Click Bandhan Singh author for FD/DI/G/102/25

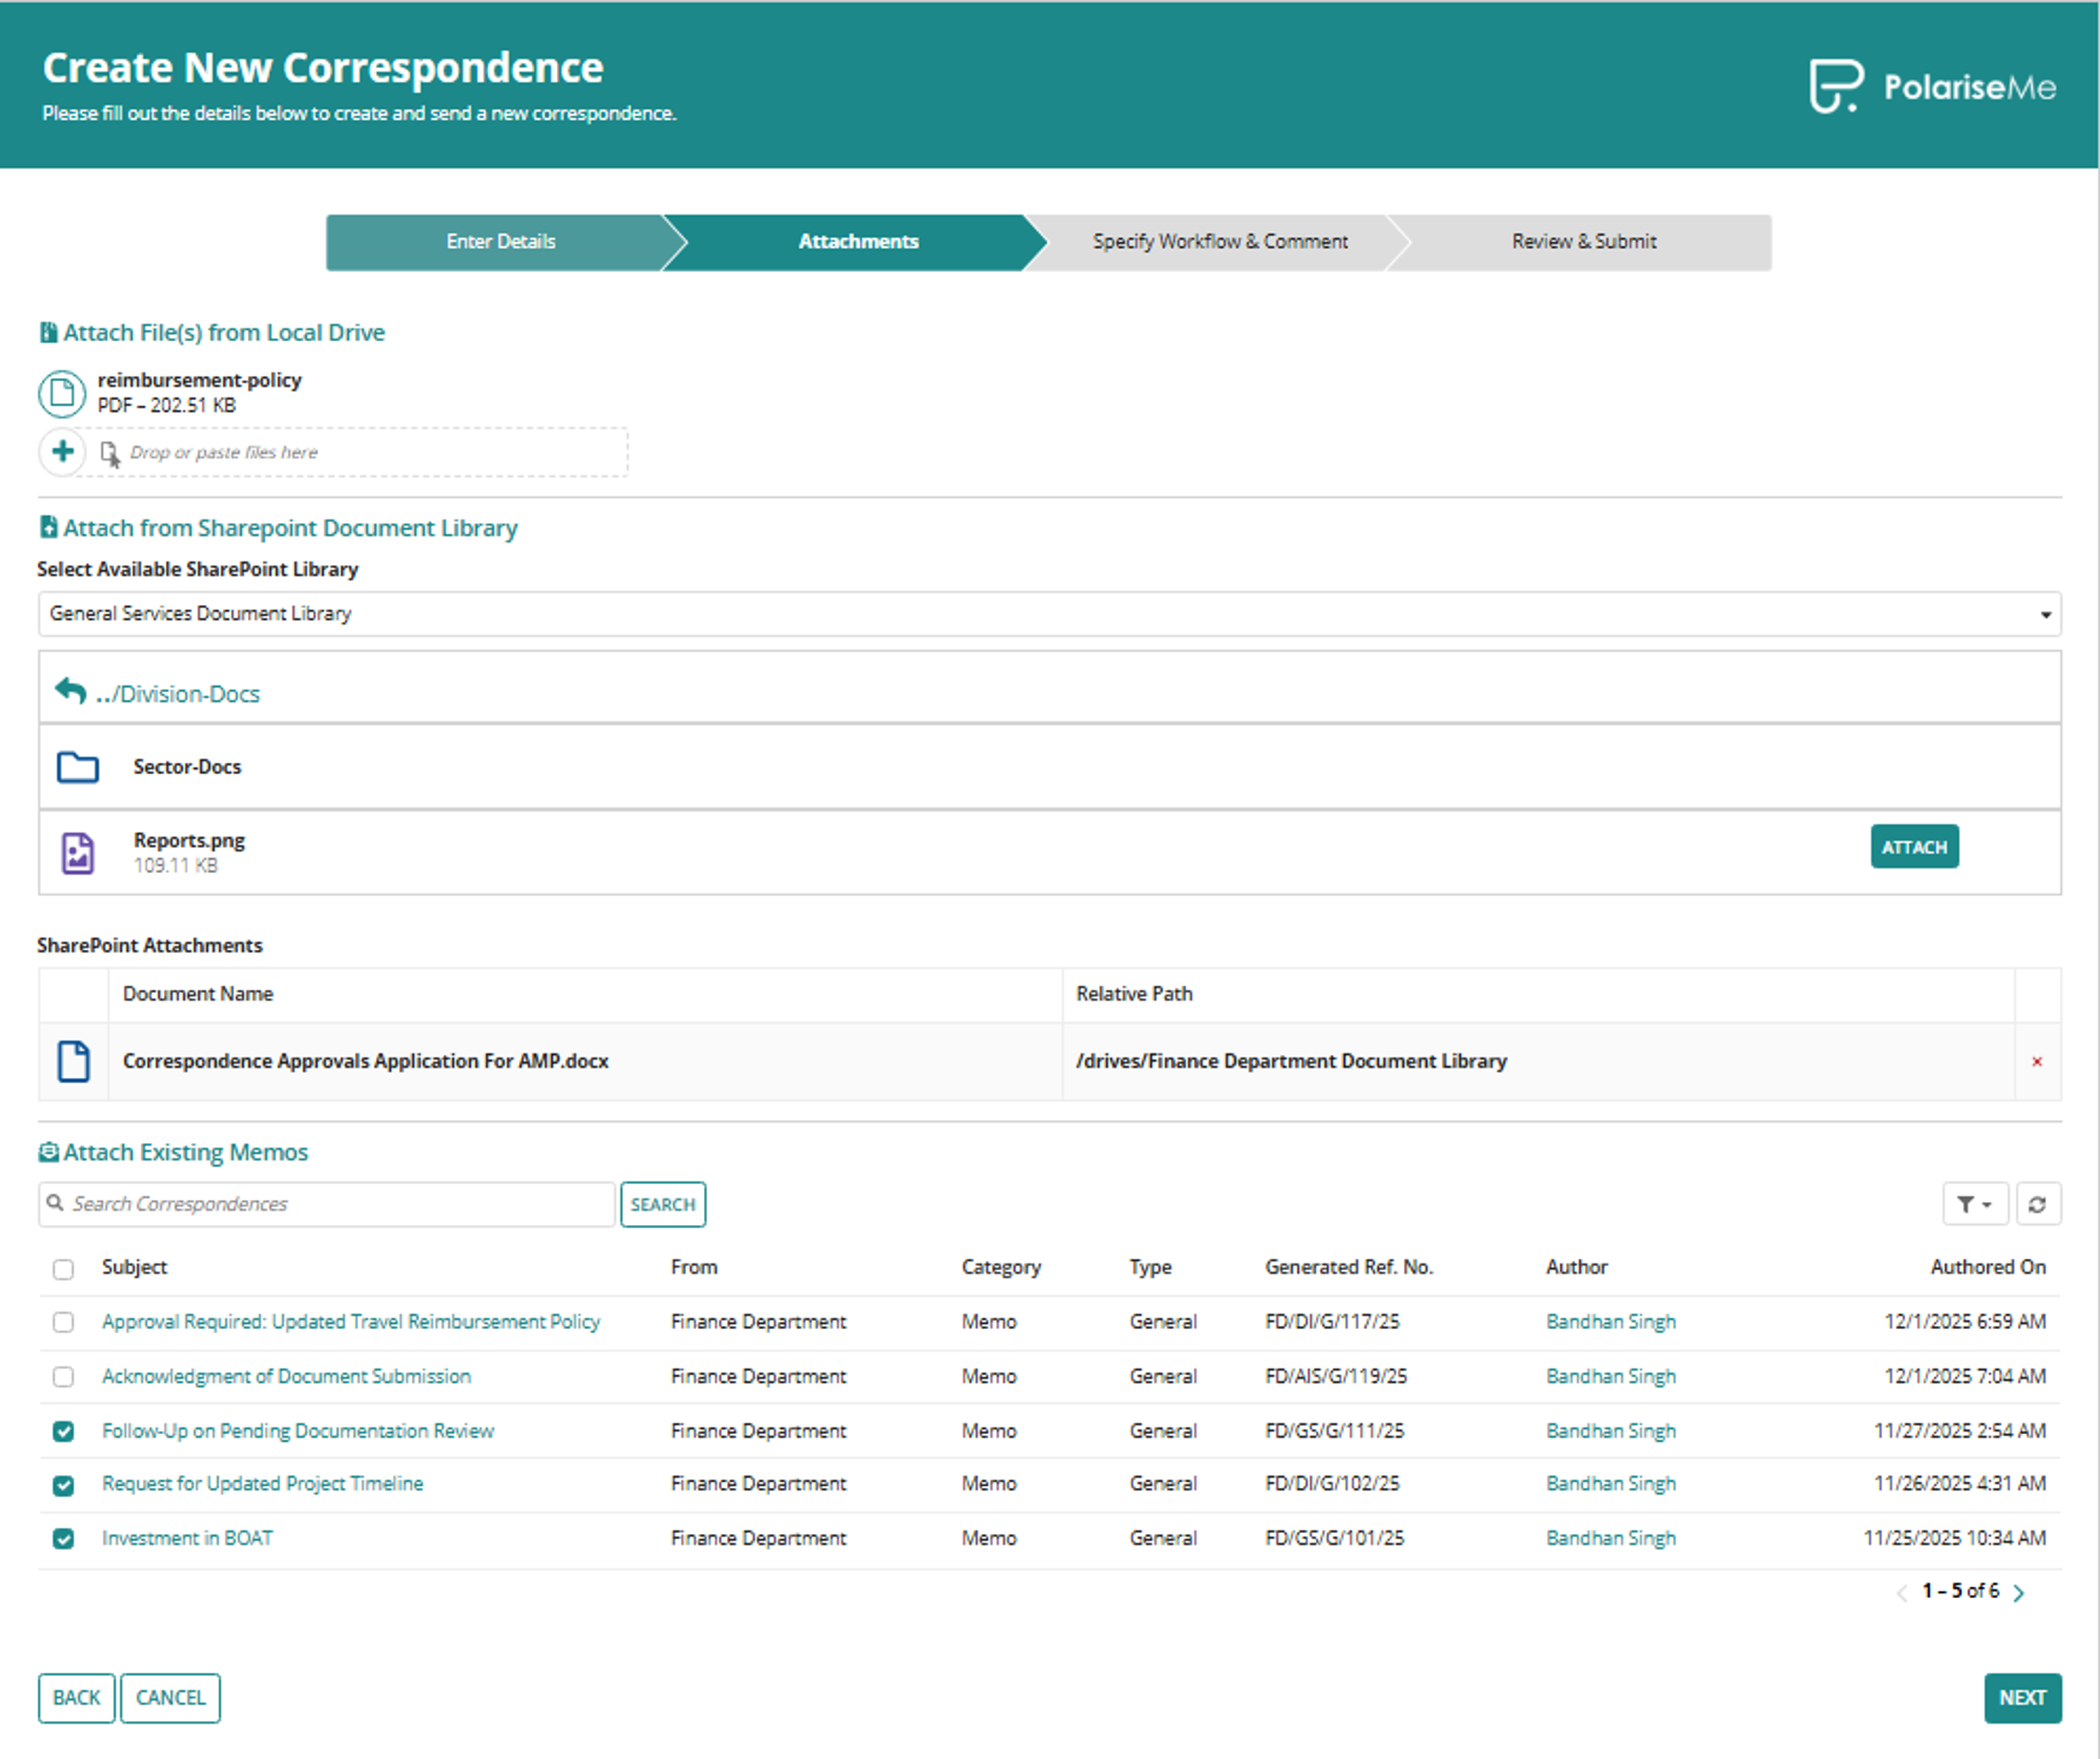point(1610,1484)
